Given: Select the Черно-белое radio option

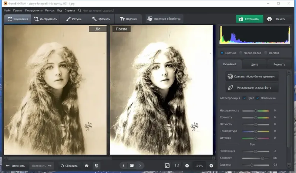Looking at the screenshot, I should 240,53.
